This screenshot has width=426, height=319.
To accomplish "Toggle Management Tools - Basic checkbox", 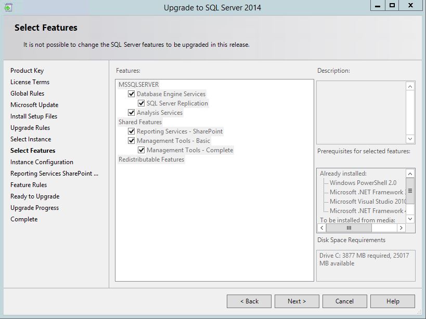I will coord(133,140).
